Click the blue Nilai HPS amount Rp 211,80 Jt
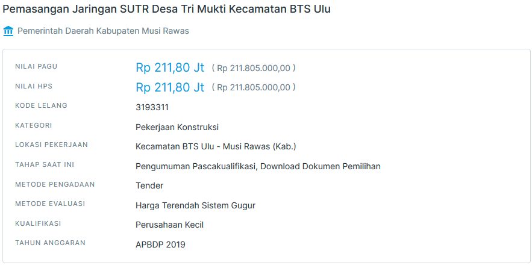This screenshot has height=271, width=532. (x=170, y=87)
